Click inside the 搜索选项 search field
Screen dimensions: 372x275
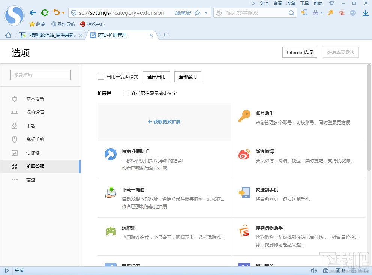click(x=40, y=75)
